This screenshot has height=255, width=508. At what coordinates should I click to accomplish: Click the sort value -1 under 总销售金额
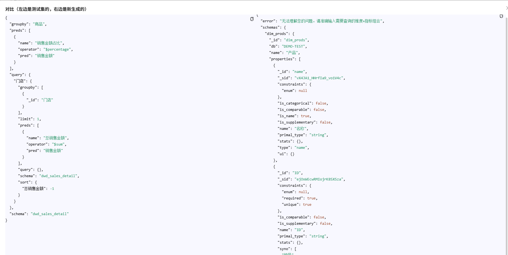click(x=52, y=188)
